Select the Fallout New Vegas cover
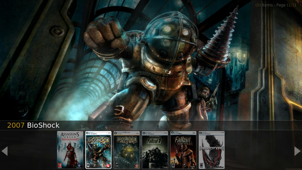 (183, 150)
